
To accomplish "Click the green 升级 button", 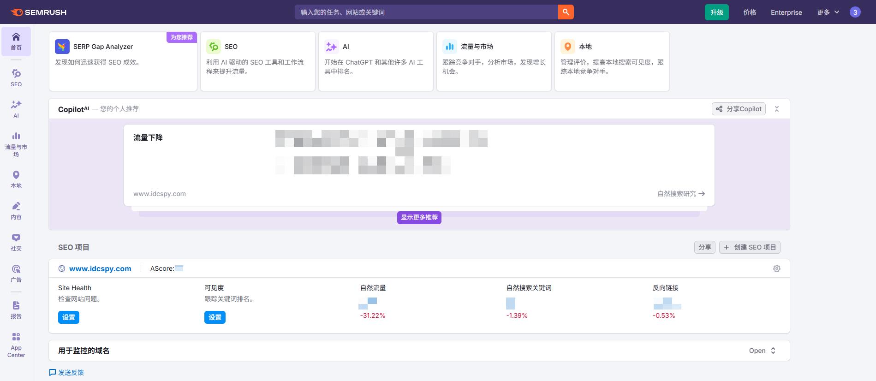I will (717, 12).
